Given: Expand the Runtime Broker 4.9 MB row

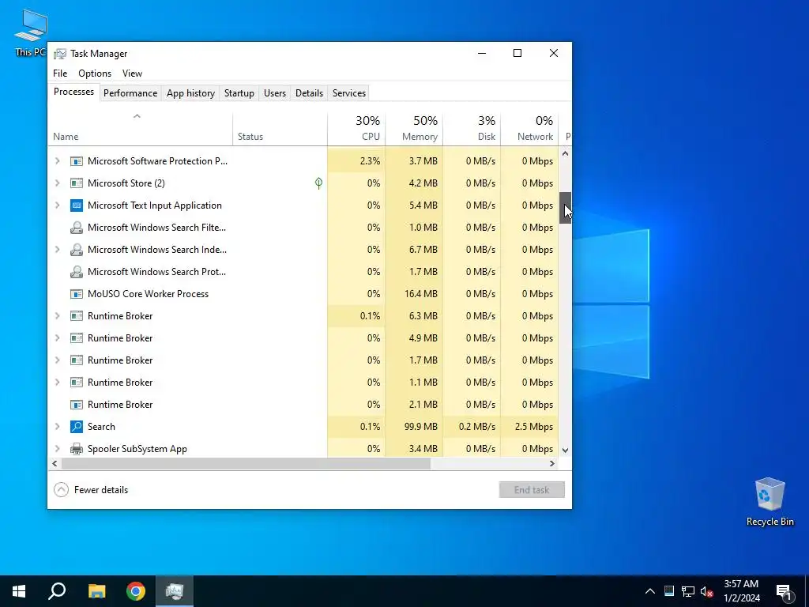Looking at the screenshot, I should pos(57,338).
